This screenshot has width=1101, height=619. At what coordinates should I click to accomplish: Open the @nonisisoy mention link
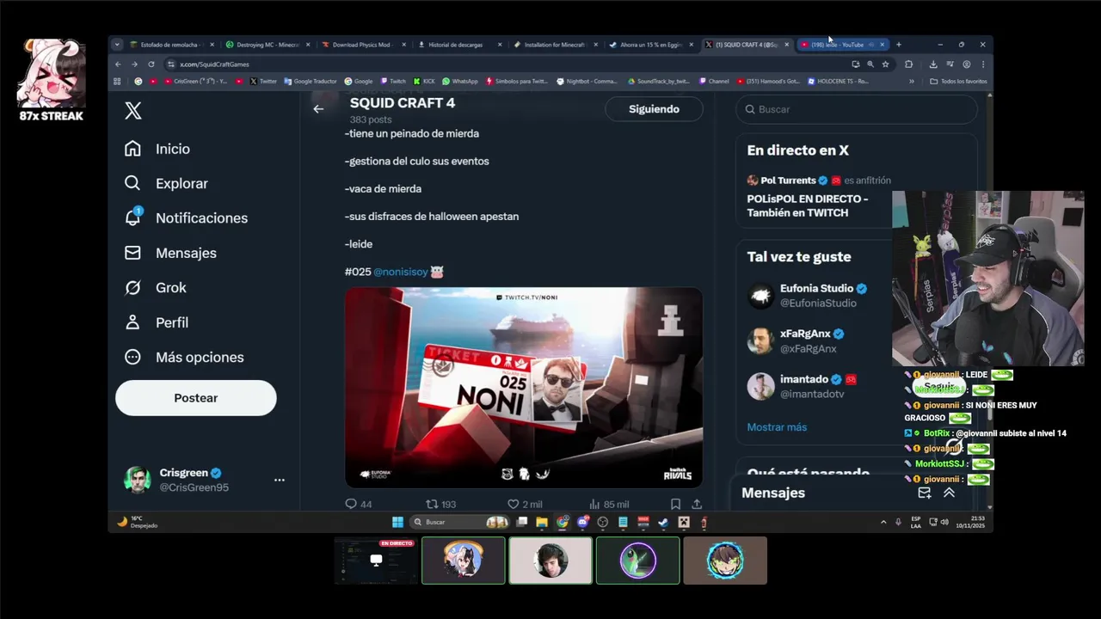[401, 272]
